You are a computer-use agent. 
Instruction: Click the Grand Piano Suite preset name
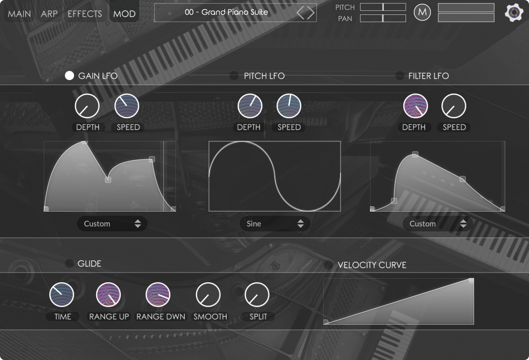point(226,12)
